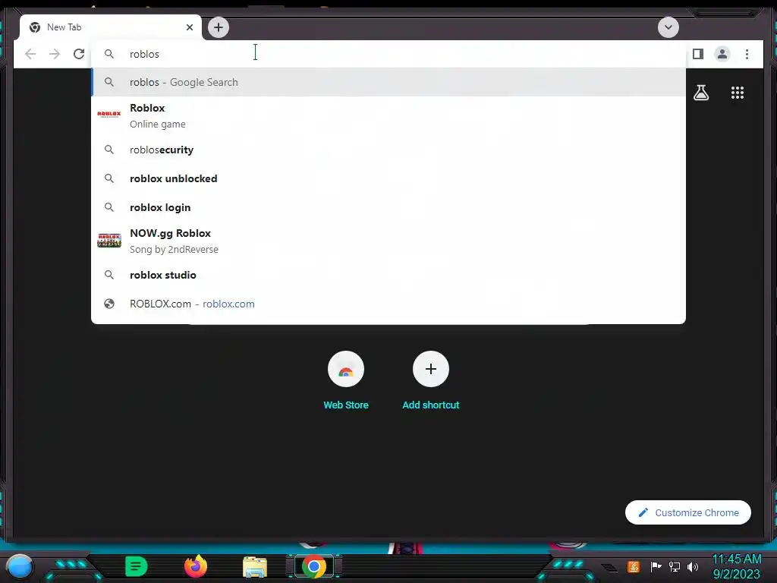Click the reload page icon

click(x=79, y=54)
